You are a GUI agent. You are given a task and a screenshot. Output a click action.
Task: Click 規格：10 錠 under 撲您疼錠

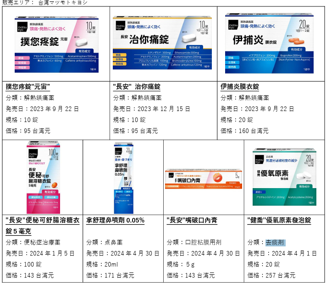click(22, 120)
